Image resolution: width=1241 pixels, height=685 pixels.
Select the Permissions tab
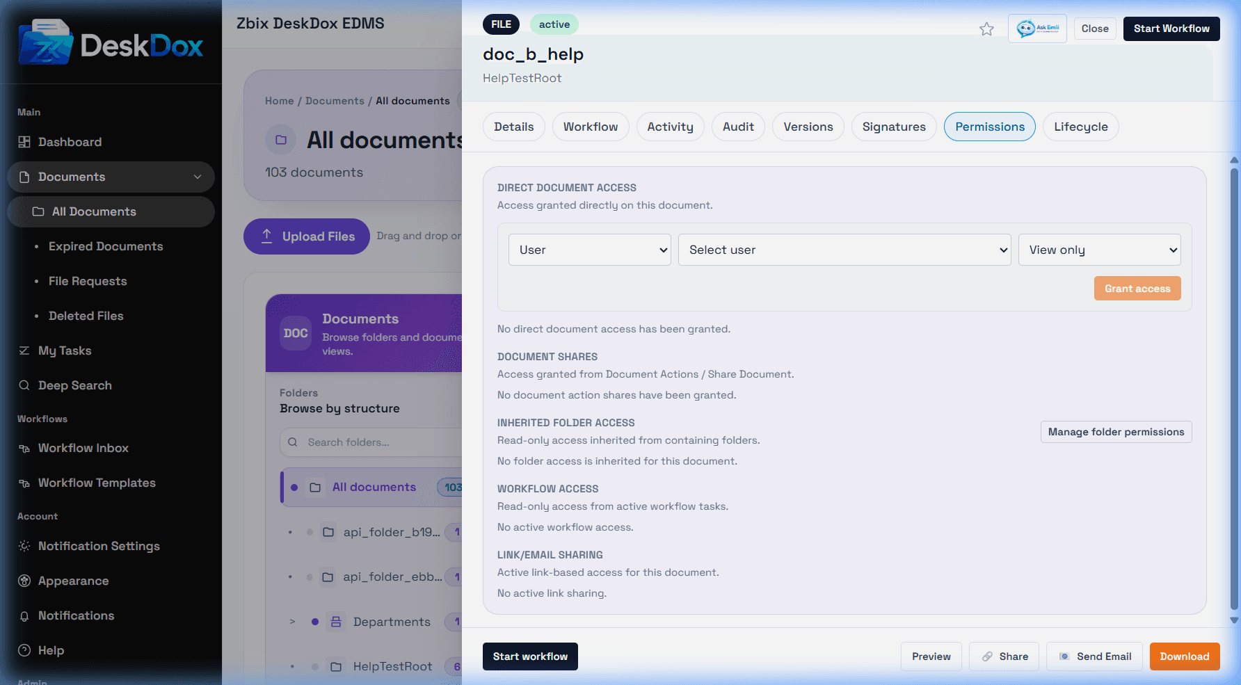(x=990, y=127)
